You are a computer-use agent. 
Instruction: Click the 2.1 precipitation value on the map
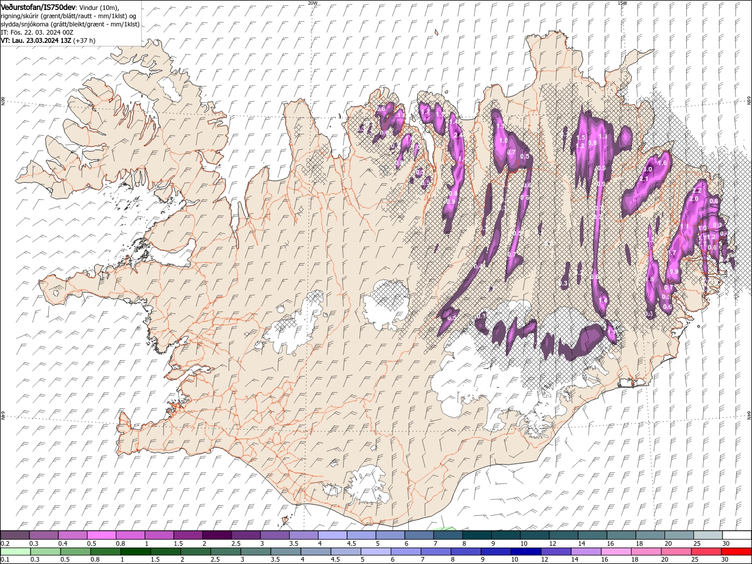tap(644, 179)
